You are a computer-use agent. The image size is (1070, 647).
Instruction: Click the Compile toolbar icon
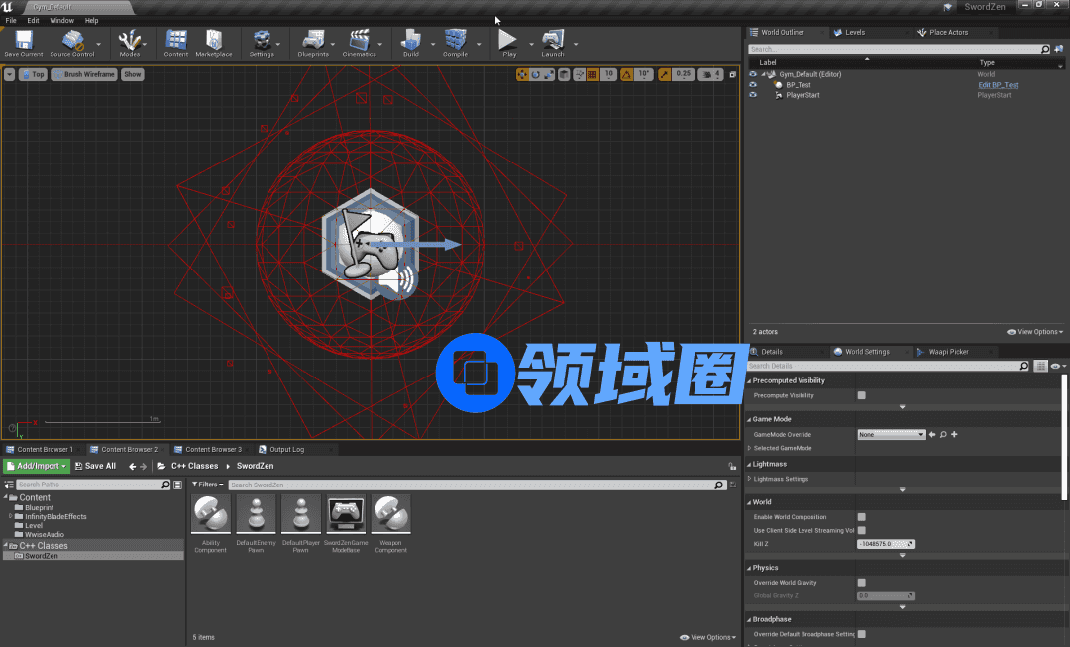tap(455, 41)
